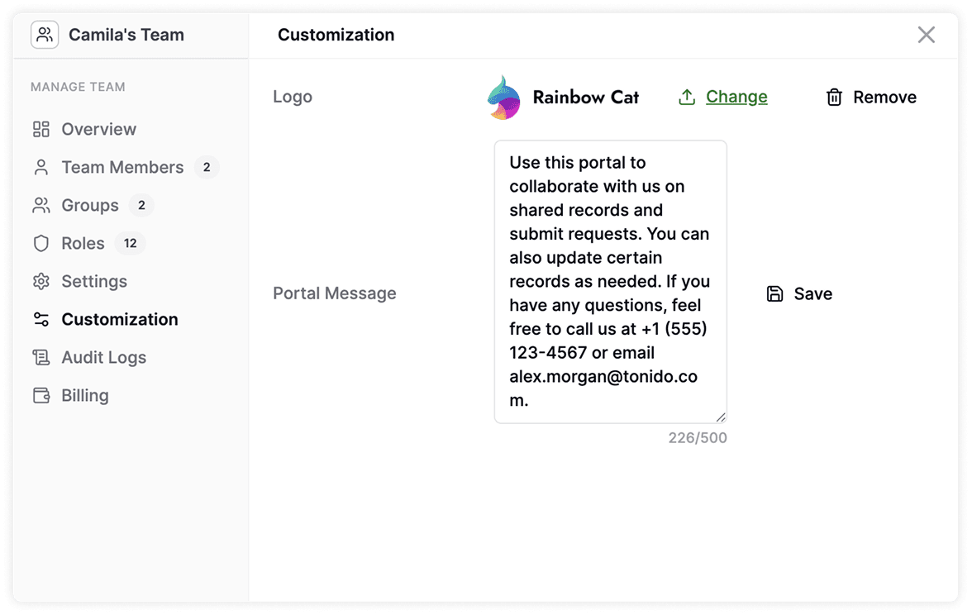The height and width of the screenshot is (615, 972).
Task: Click inside the Portal Message text area
Action: (x=610, y=281)
